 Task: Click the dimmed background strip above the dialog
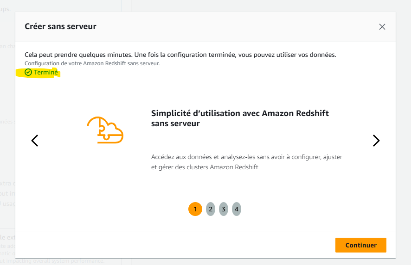(x=205, y=6)
